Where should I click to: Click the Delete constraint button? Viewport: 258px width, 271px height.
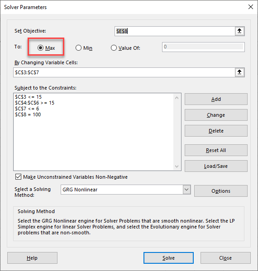point(216,131)
